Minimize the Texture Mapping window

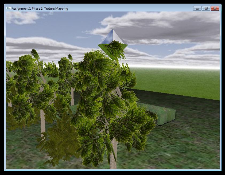click(197, 9)
